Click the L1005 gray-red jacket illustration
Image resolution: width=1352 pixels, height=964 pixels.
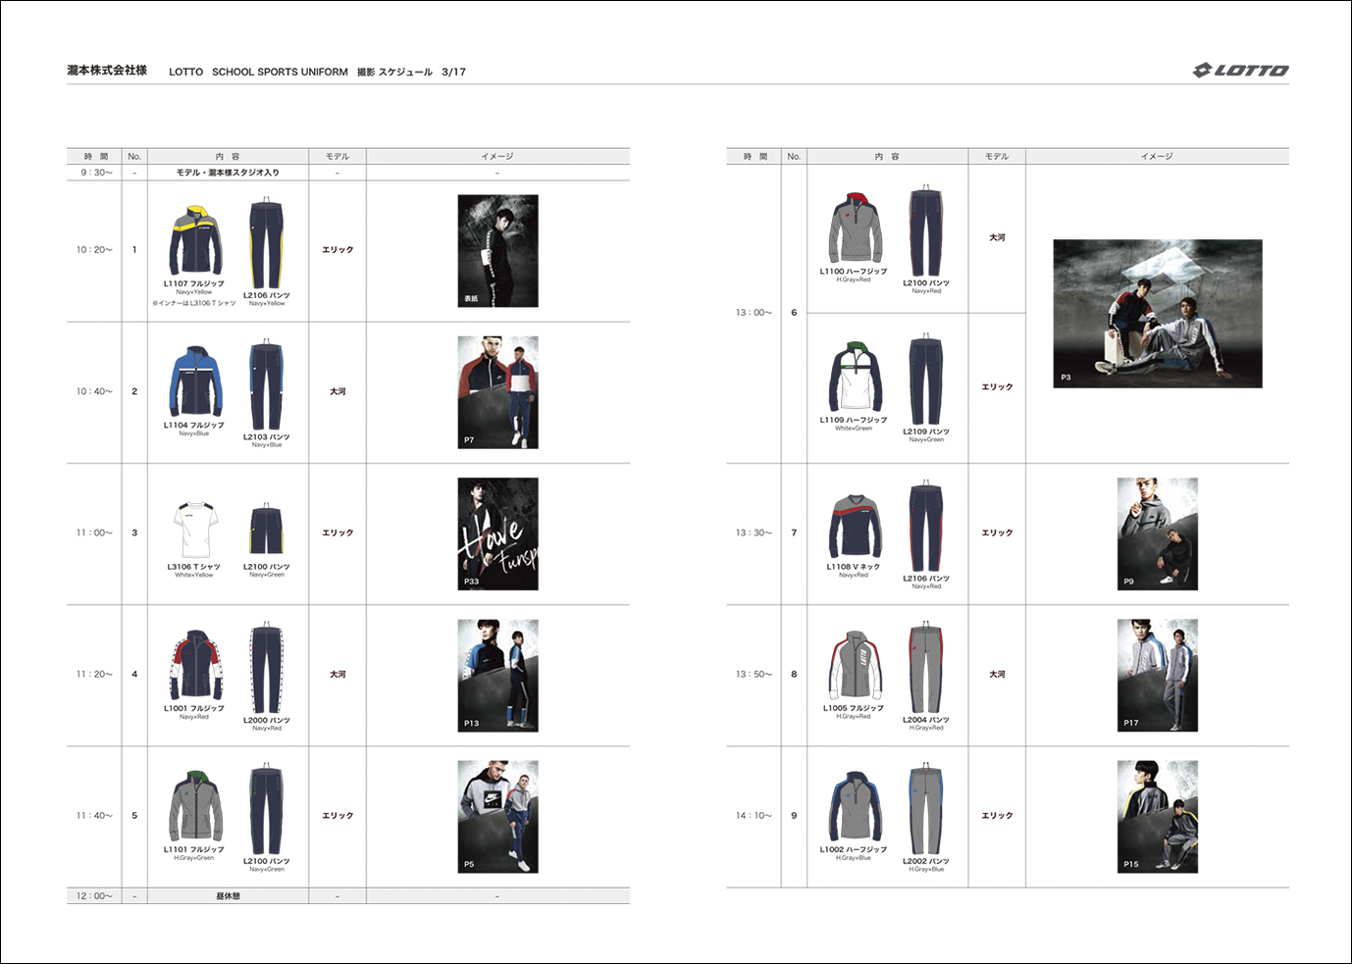(x=855, y=665)
